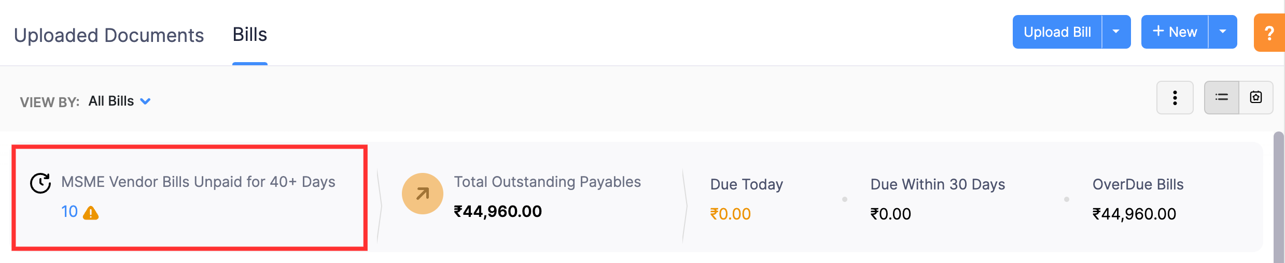Click the vertical scrollbar on the right
Image resolution: width=1285 pixels, height=263 pixels.
point(1278,197)
